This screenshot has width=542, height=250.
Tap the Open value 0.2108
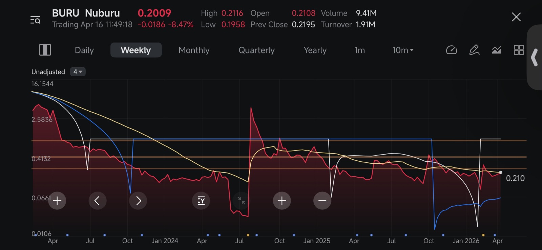point(304,13)
